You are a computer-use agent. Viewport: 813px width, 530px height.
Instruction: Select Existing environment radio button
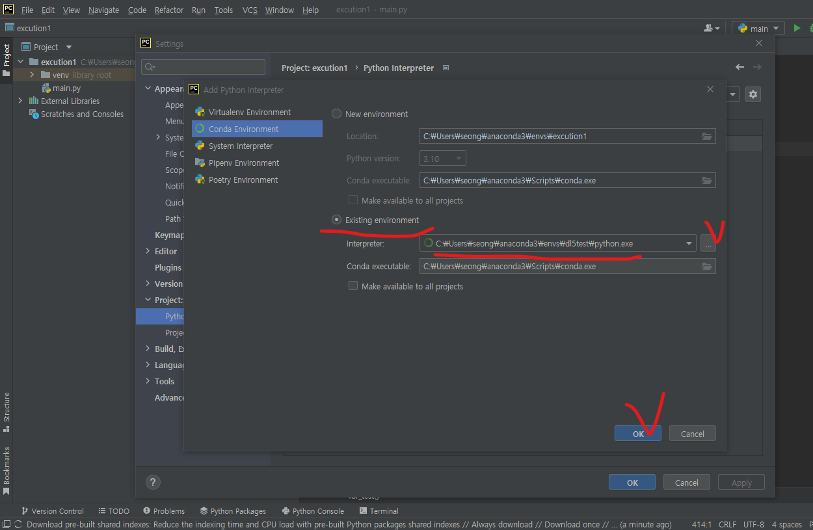[336, 220]
